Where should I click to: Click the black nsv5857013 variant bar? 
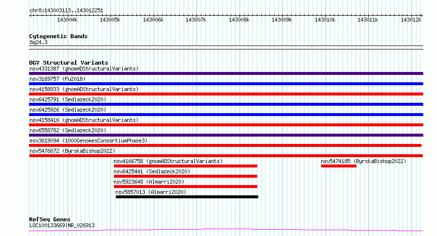[187, 197]
